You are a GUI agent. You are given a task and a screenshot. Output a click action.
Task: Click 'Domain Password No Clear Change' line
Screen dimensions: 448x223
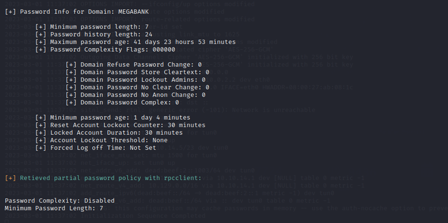tap(137, 87)
